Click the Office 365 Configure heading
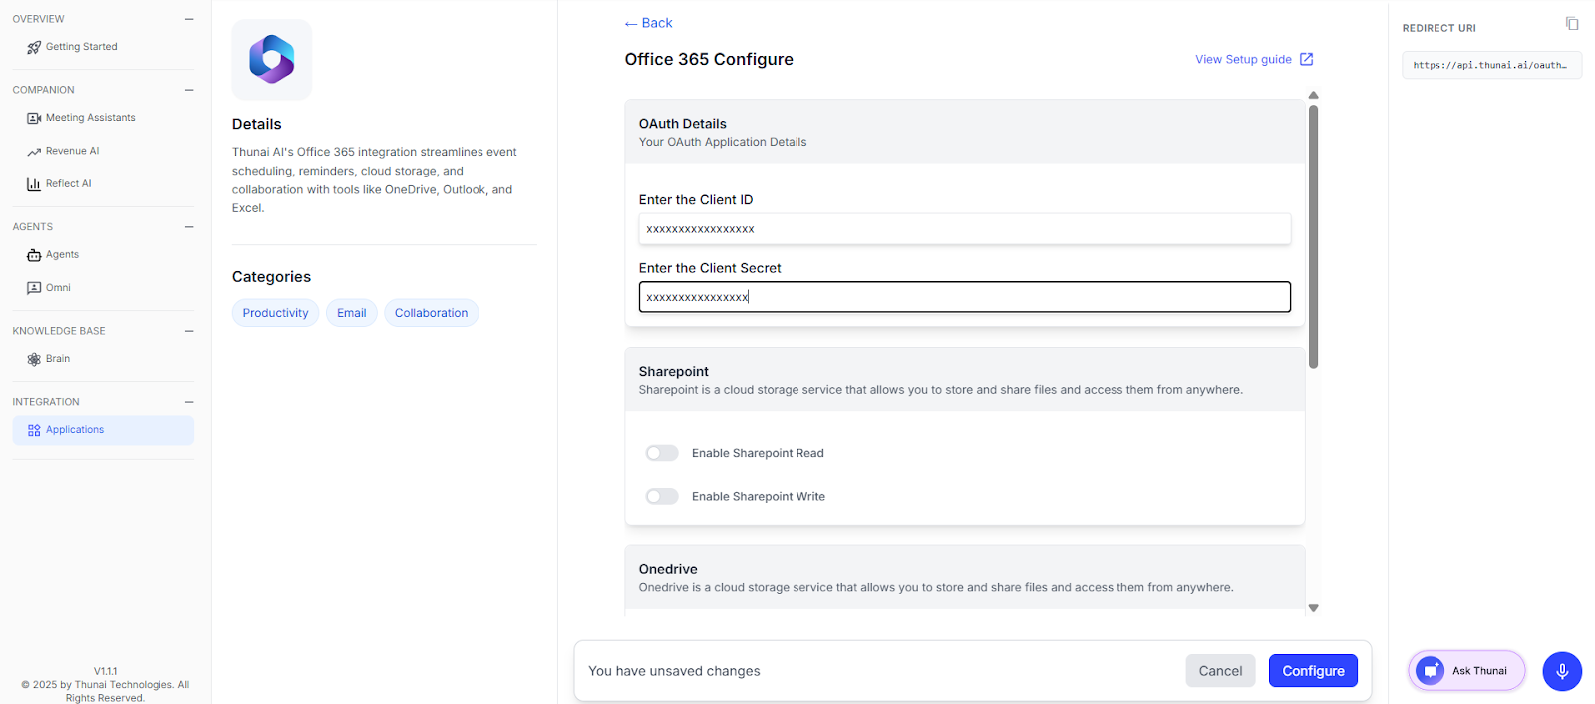This screenshot has height=704, width=1595. click(709, 60)
